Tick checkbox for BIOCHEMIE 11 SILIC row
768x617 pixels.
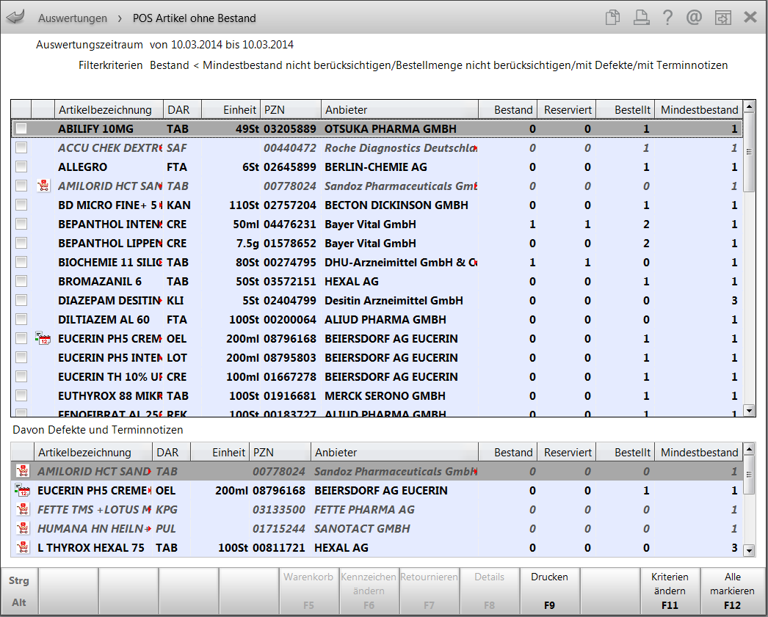click(21, 262)
